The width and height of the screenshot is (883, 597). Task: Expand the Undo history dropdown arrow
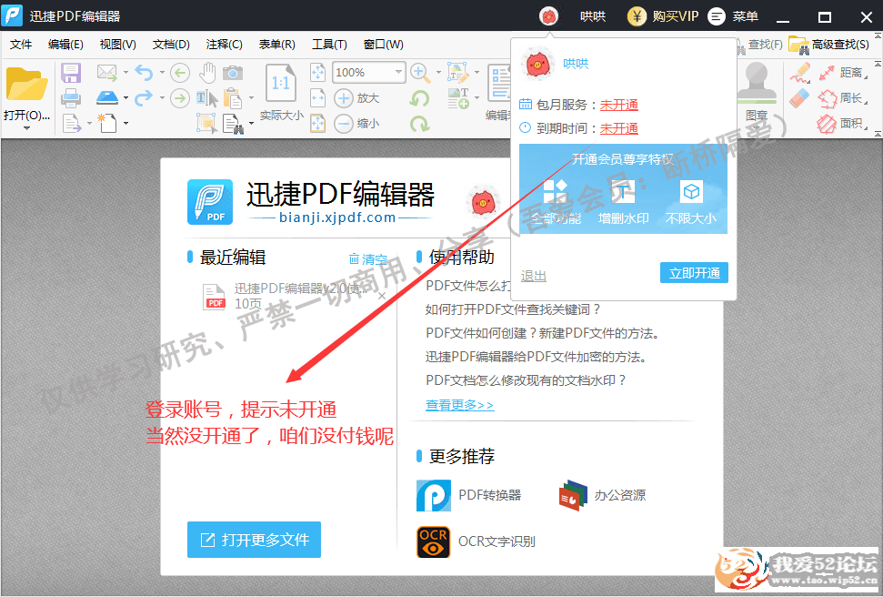[162, 73]
